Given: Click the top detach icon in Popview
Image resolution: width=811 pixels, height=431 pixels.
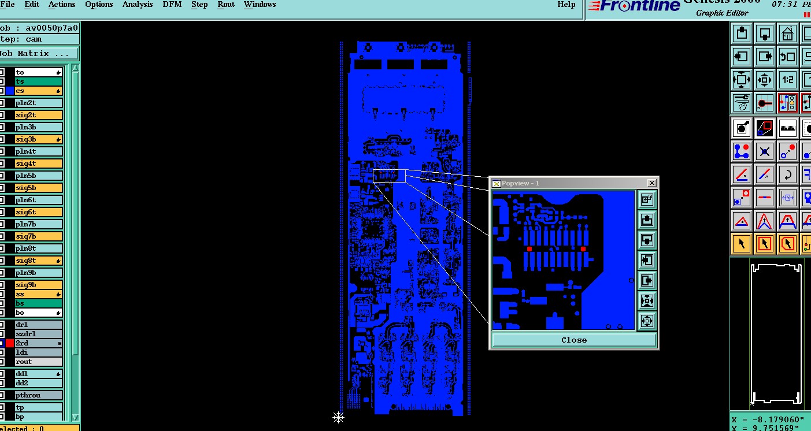Looking at the screenshot, I should [647, 200].
